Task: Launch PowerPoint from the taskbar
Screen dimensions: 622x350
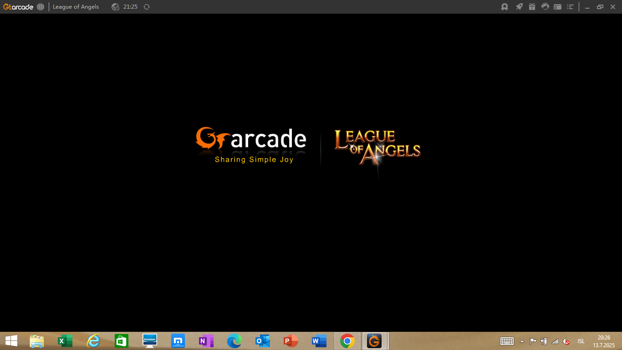Action: pyautogui.click(x=291, y=341)
